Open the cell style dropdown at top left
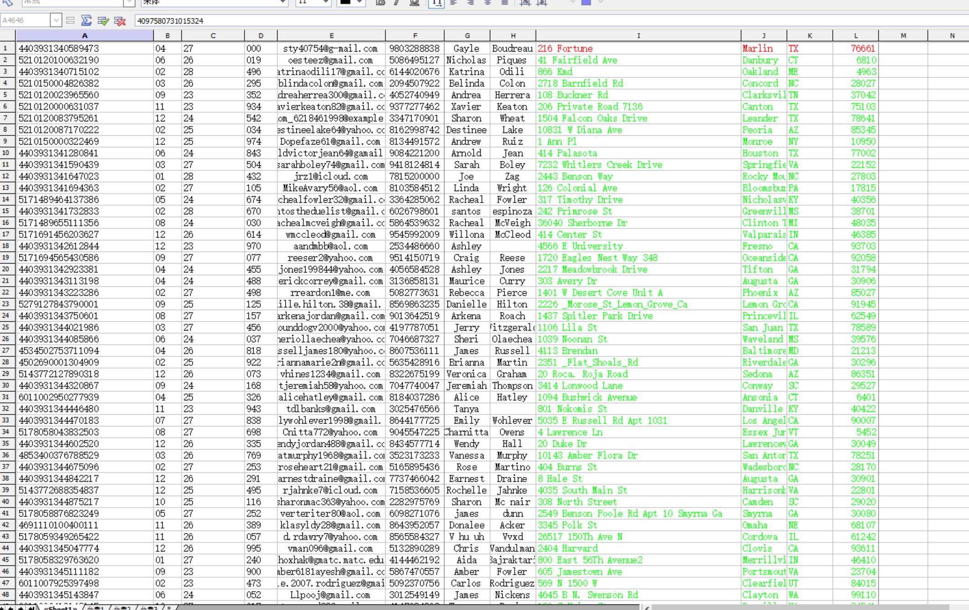Screen dimensions: 969x610 [x=130, y=2]
